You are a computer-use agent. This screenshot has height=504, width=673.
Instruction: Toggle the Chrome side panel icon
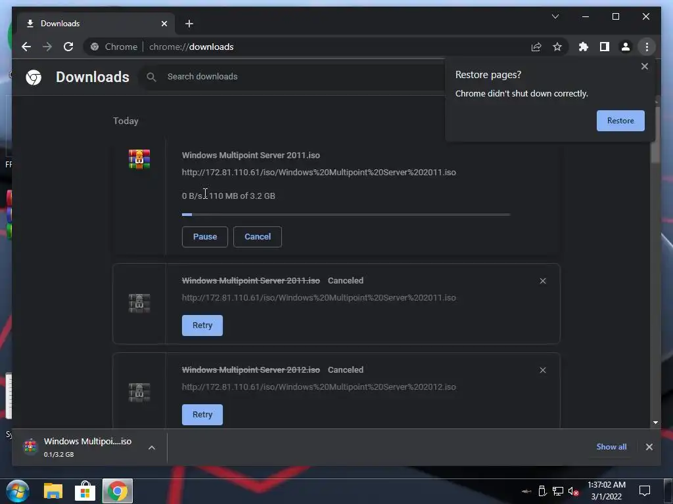[605, 47]
